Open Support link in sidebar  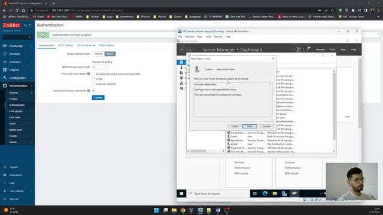click(14, 167)
